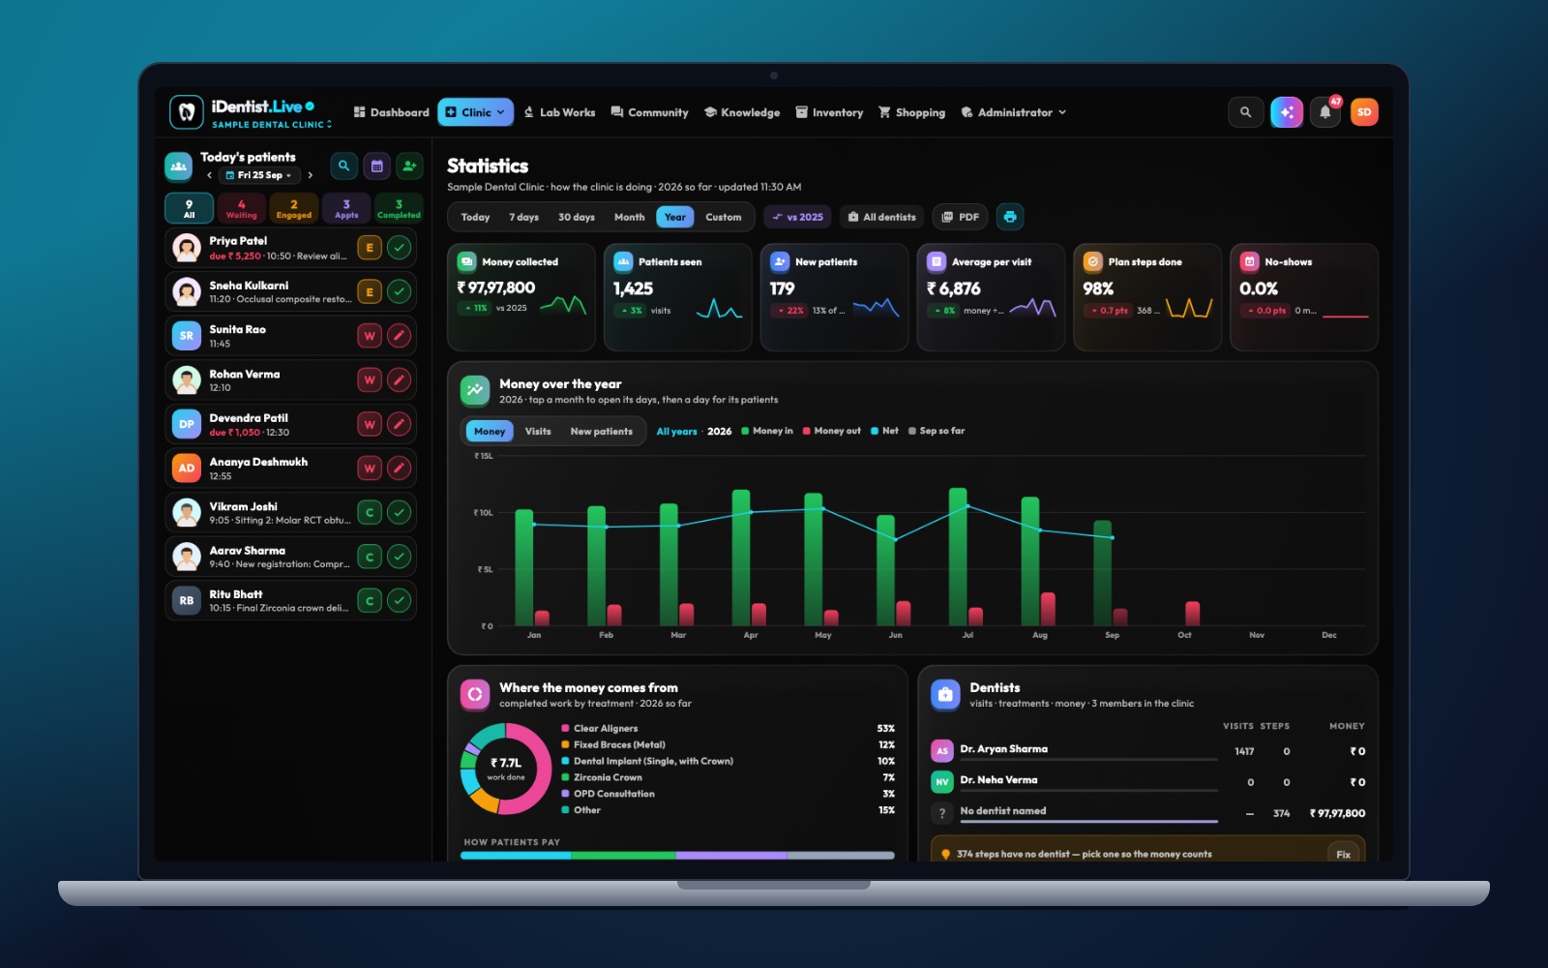Viewport: 1548px width, 968px height.
Task: Filter the patient list by Completed
Action: click(399, 208)
